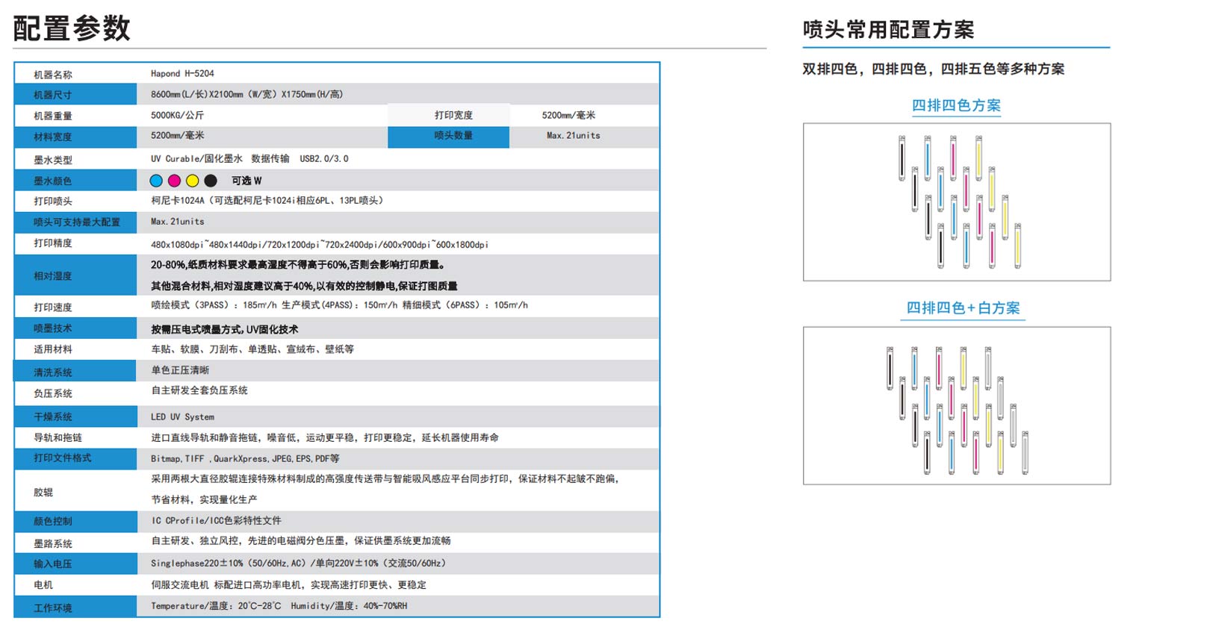This screenshot has width=1213, height=627.
Task: Click the 负压系统 row label
Action: (x=53, y=393)
